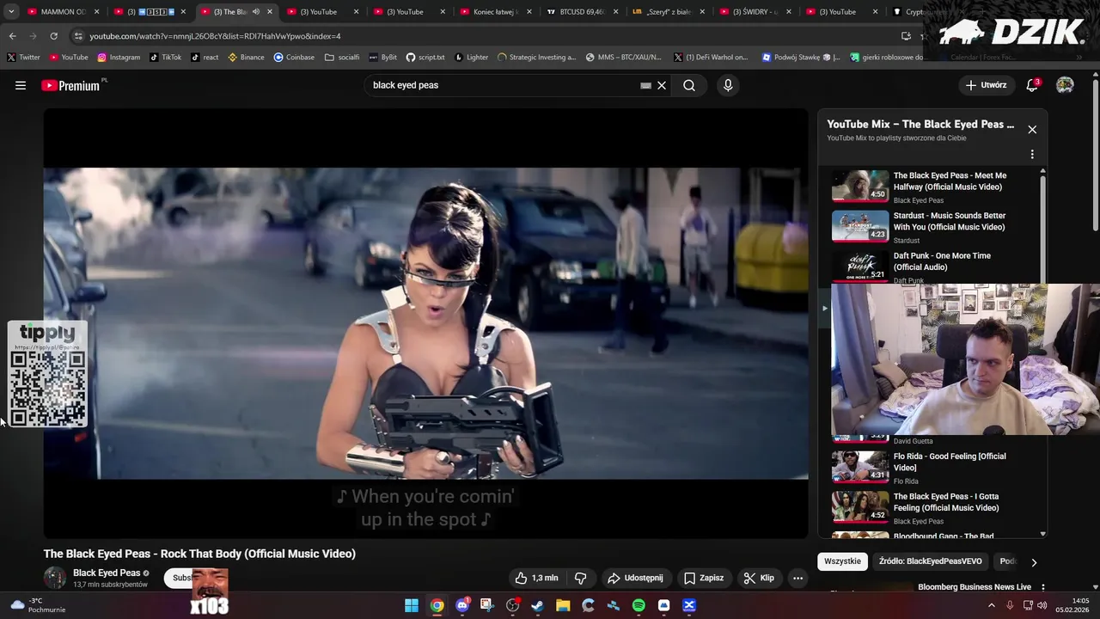Click the Utwórz create button
Viewport: 1100px width, 619px height.
click(x=986, y=85)
